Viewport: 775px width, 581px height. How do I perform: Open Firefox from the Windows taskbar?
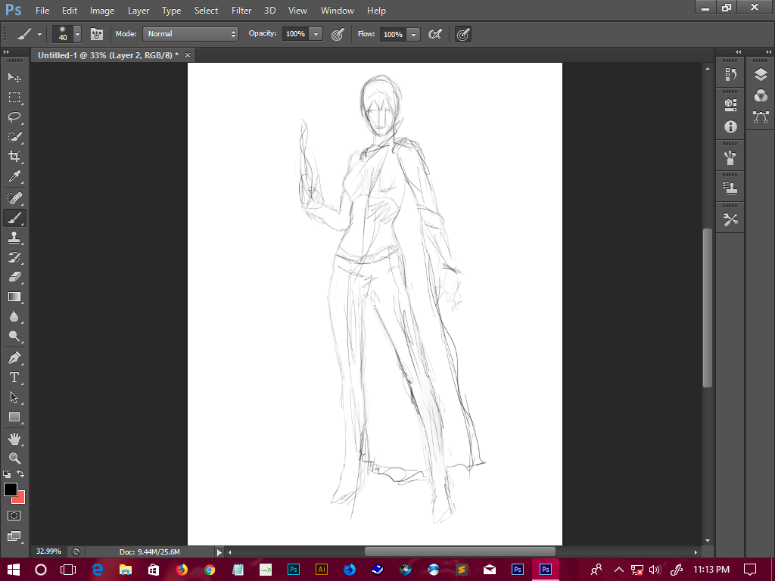(181, 569)
